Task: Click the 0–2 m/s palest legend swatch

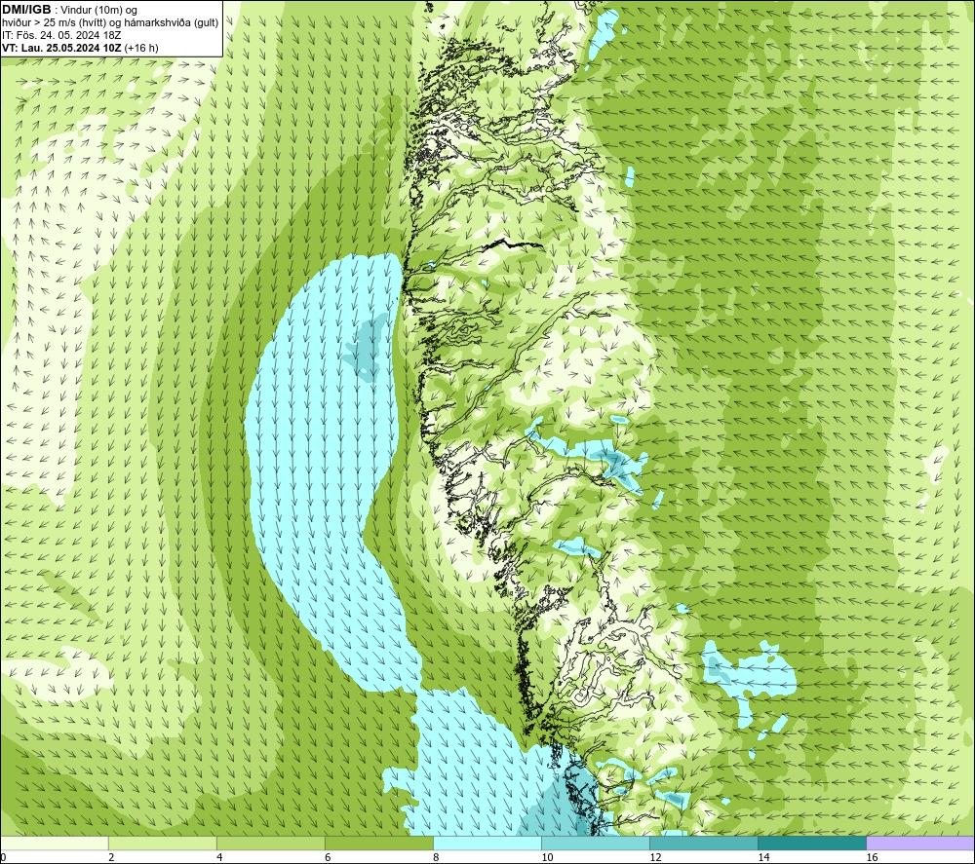Action: click(x=55, y=843)
